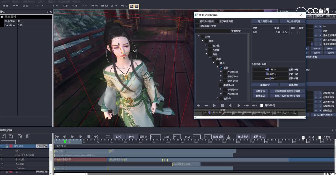Adjust the 旋转-X轴 rotation slider
The height and width of the screenshot is (175, 336).
point(270,70)
